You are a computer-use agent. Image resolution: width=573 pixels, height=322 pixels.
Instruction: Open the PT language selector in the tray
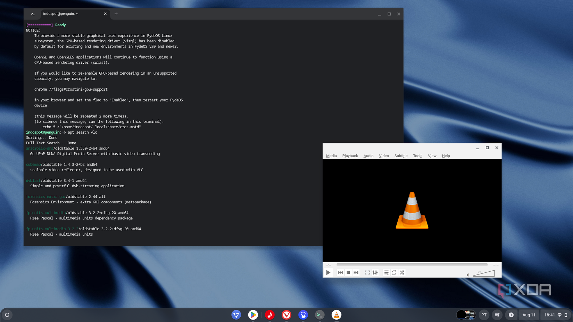(x=484, y=315)
